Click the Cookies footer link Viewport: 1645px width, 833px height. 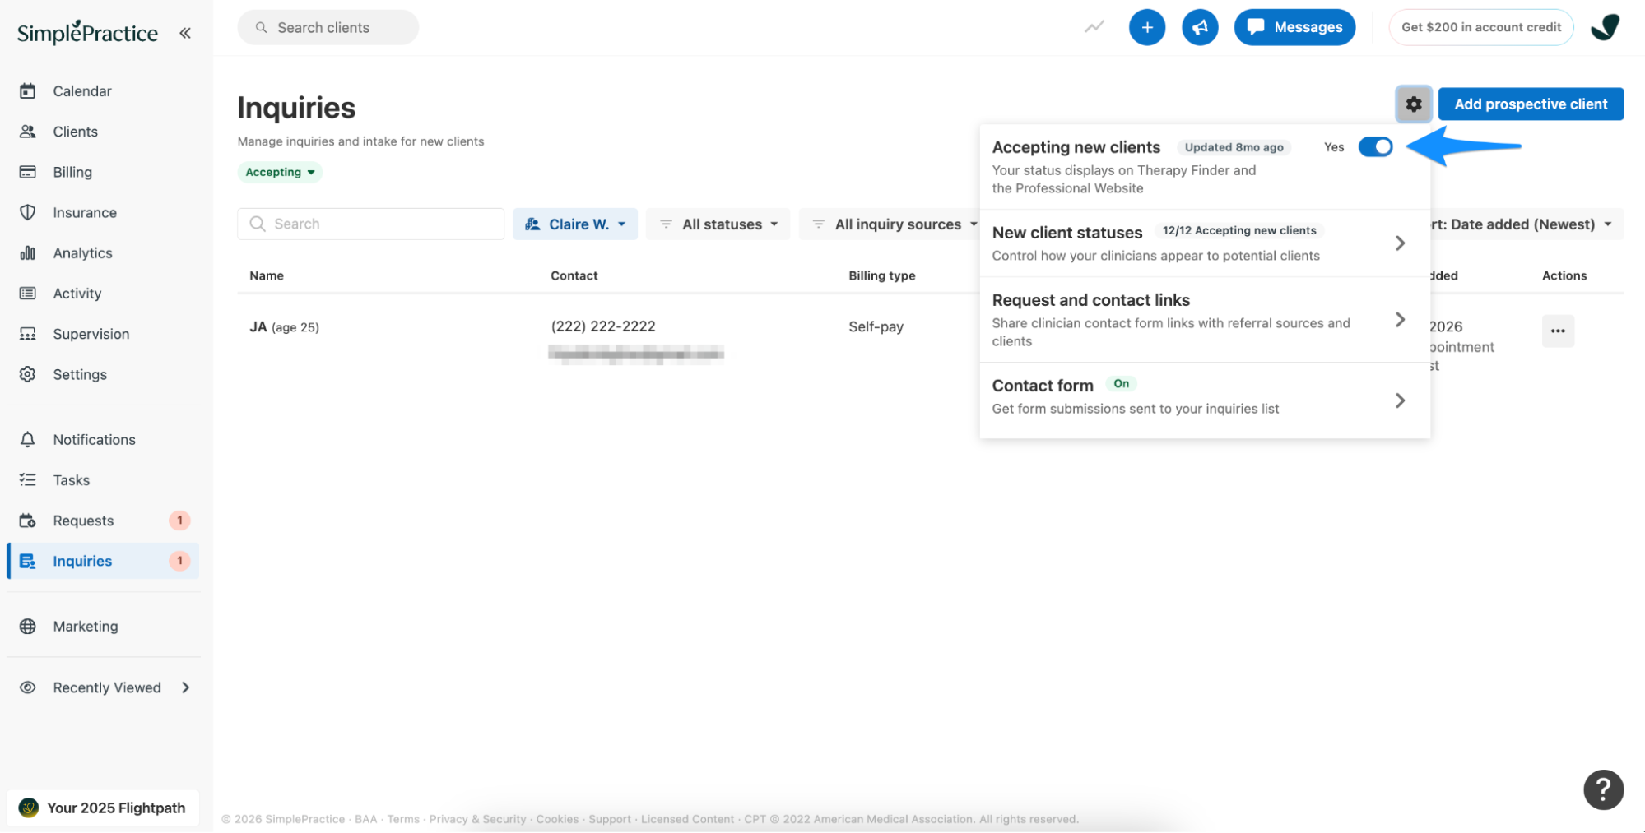point(557,819)
